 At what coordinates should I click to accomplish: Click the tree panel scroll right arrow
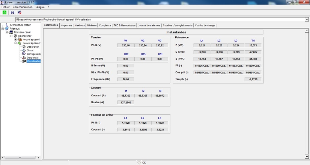[x=39, y=157]
